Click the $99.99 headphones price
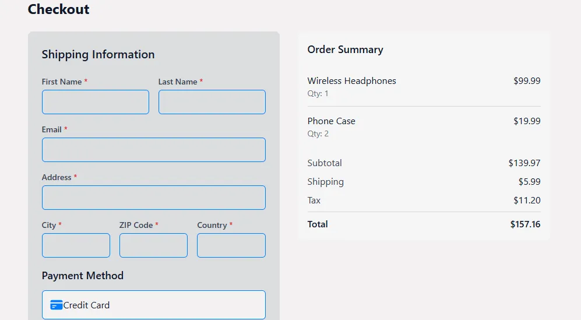Image resolution: width=581 pixels, height=320 pixels. 526,81
